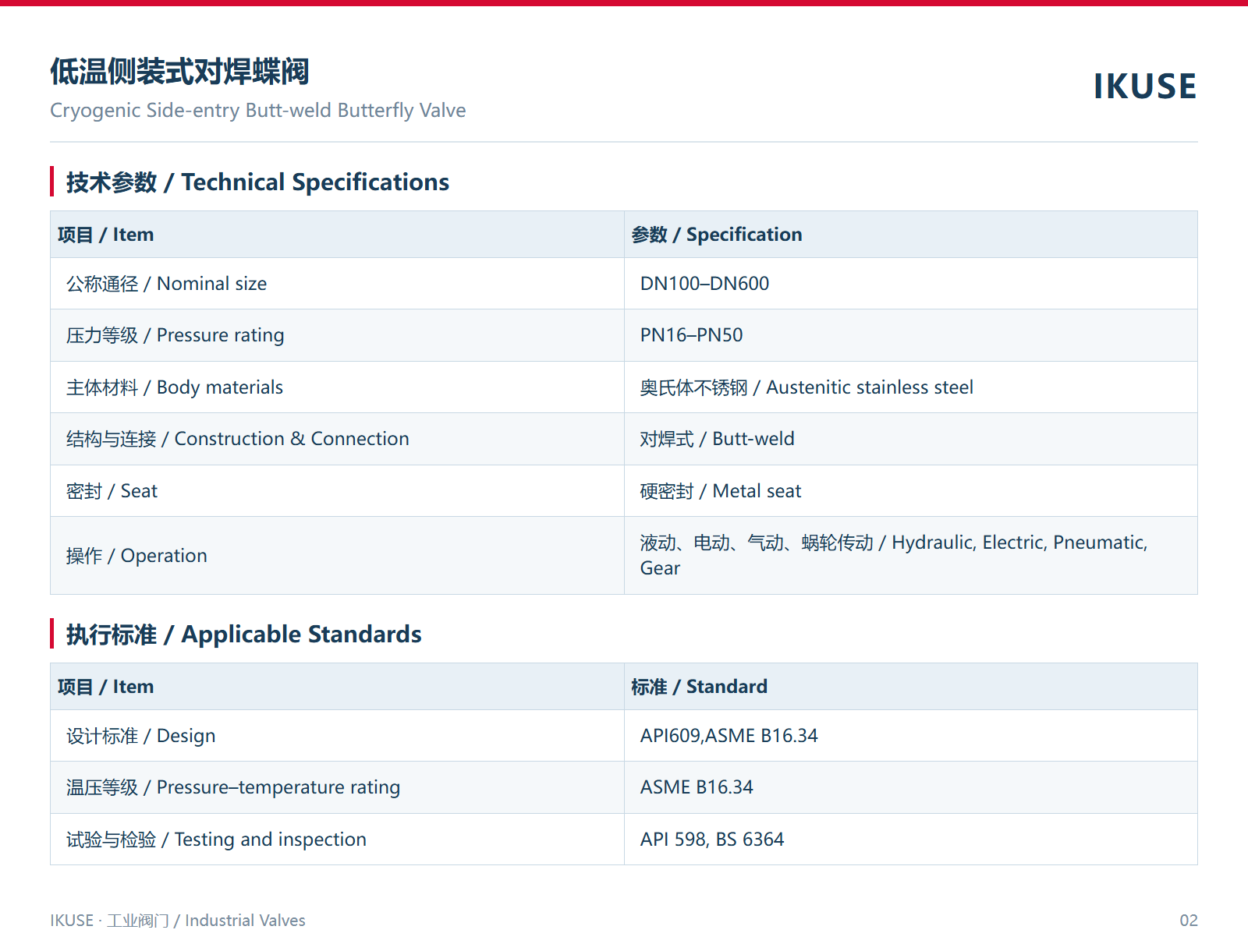Click the 密封 / Seat row label
Viewport: 1248px width, 951px height.
click(112, 491)
